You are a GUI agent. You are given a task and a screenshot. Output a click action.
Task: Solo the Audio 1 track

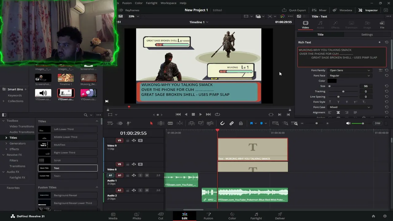tap(140, 175)
